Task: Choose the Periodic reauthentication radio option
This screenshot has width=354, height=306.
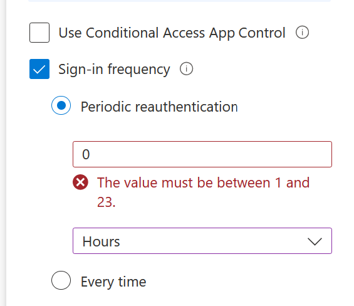Action: (61, 105)
